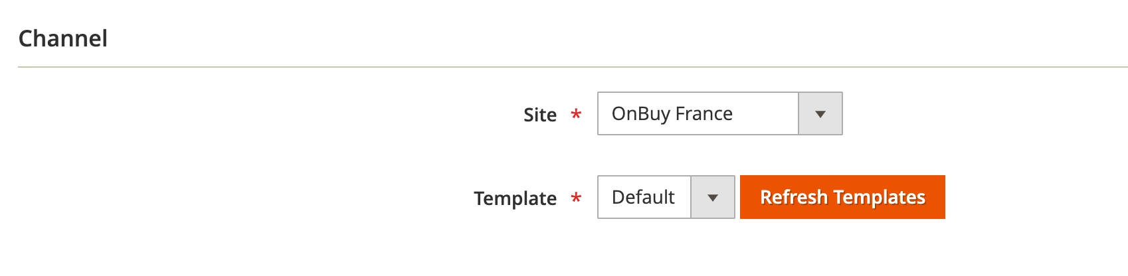The image size is (1128, 276).
Task: Click the red asterisk beside Template
Action: (x=576, y=198)
